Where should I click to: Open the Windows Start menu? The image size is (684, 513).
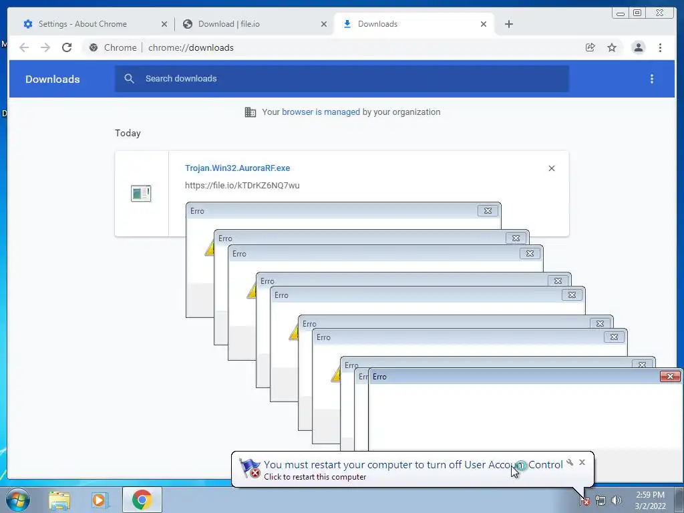pos(17,500)
